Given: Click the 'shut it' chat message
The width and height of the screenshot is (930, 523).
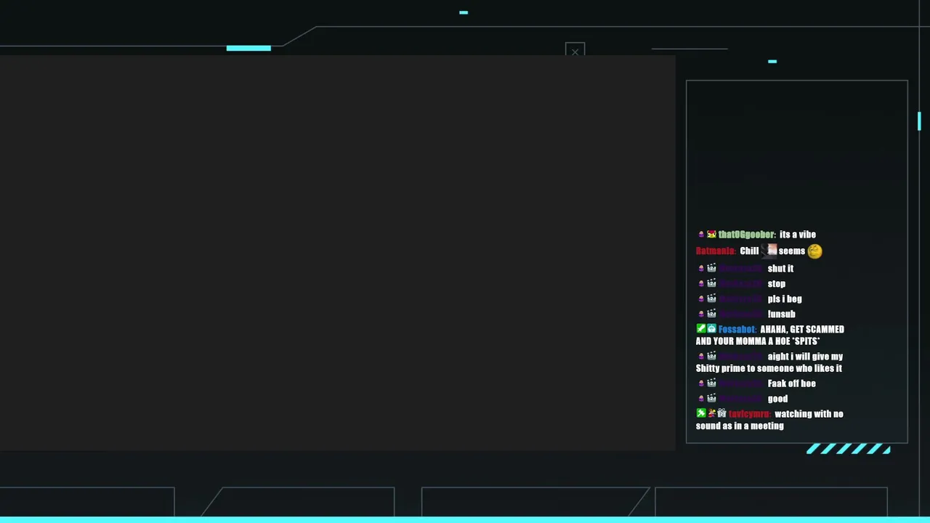Looking at the screenshot, I should tap(780, 269).
